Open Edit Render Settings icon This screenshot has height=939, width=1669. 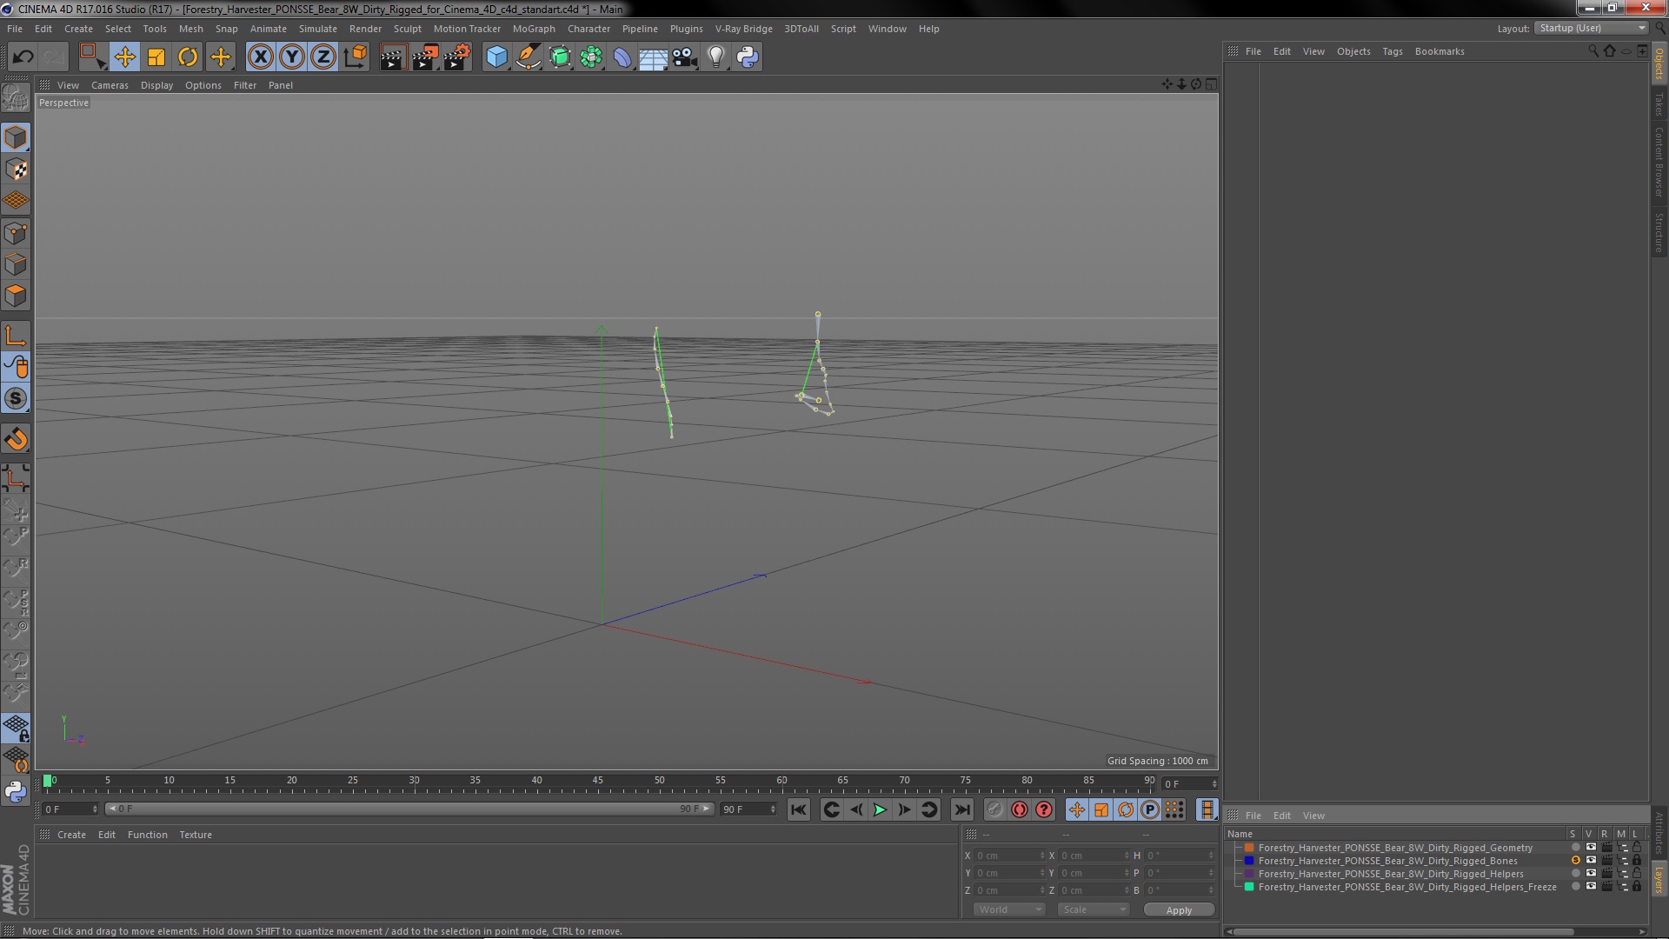457,57
